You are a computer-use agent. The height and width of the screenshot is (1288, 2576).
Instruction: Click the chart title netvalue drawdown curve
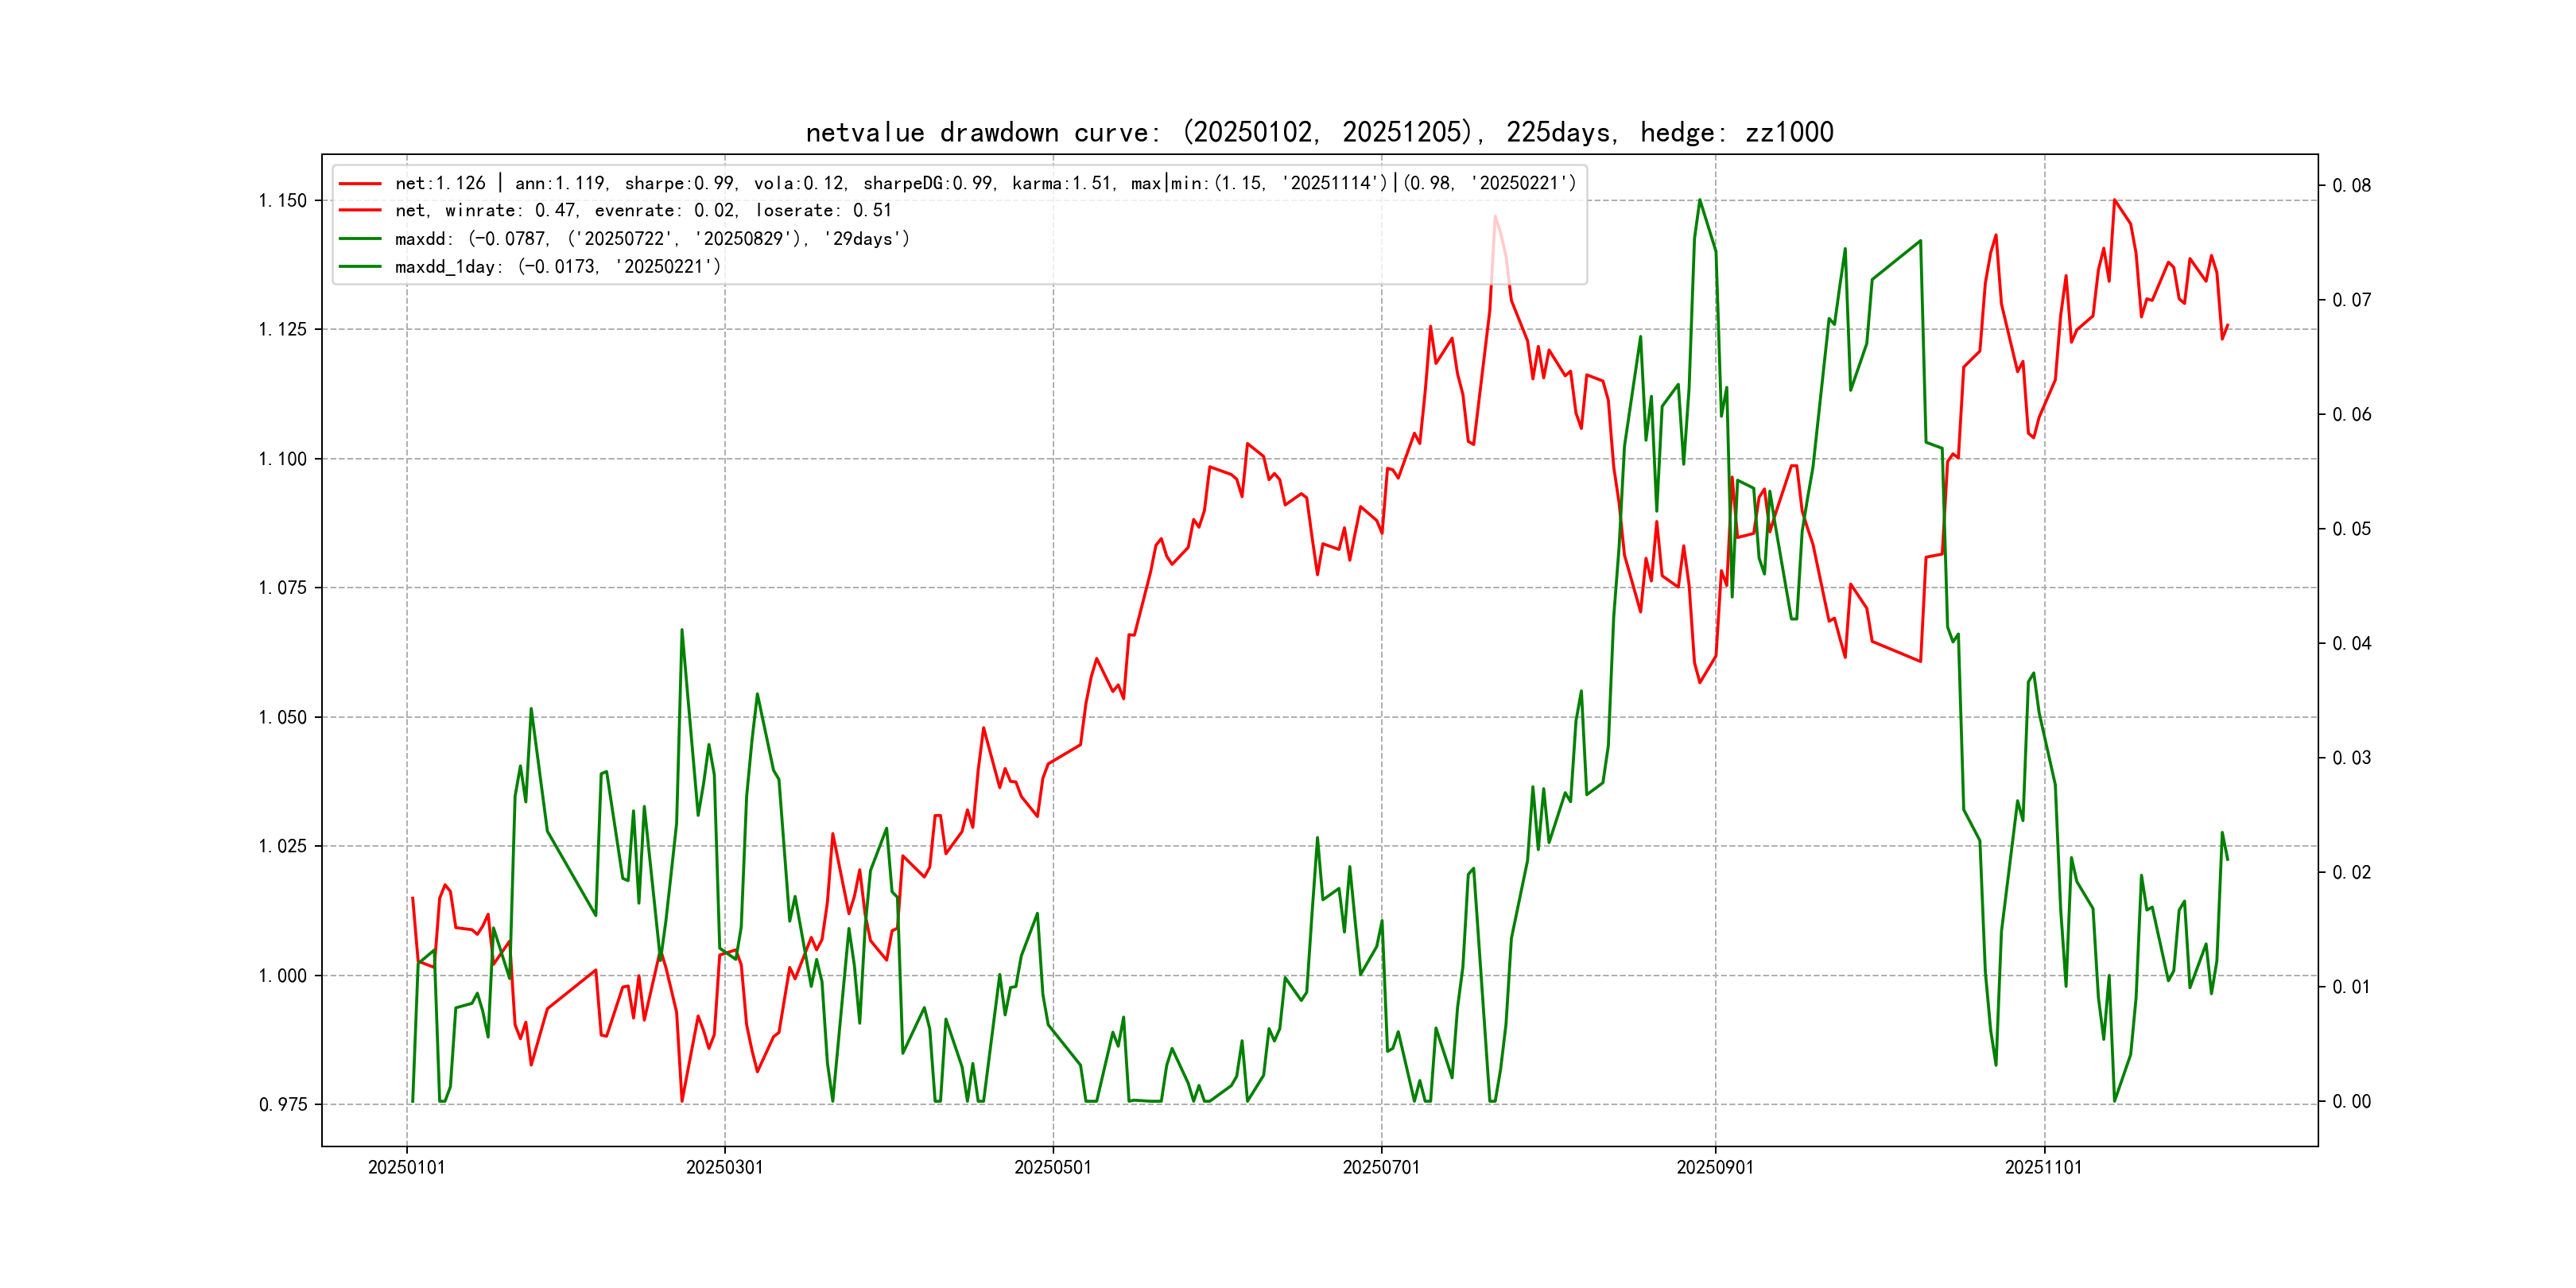point(1319,132)
